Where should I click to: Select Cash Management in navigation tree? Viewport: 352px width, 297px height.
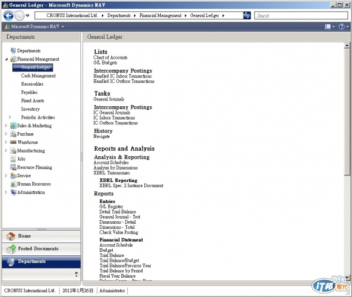(38, 76)
